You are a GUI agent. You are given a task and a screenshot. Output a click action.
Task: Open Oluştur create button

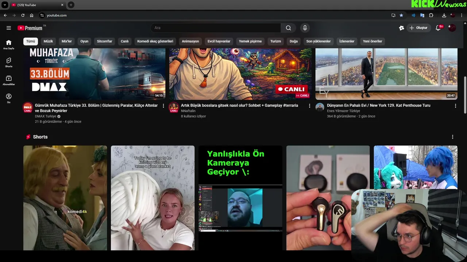[418, 28]
